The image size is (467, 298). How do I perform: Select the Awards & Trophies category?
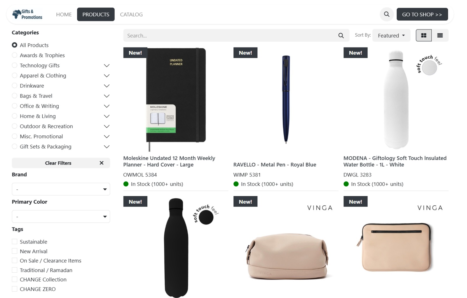[x=38, y=55]
